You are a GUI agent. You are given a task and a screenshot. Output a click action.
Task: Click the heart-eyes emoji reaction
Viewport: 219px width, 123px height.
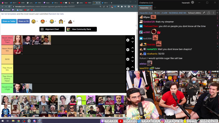(x=42, y=22)
